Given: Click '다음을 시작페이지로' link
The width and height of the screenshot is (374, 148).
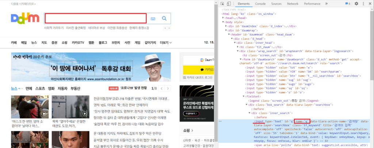Looking at the screenshot, I should [x=23, y=4].
